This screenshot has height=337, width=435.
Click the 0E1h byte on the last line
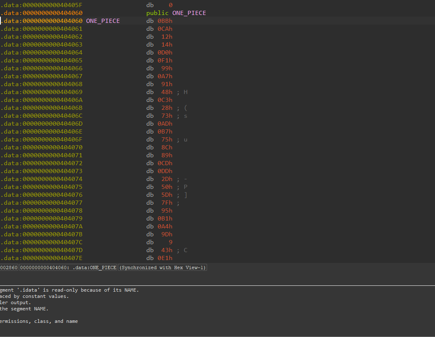point(165,258)
